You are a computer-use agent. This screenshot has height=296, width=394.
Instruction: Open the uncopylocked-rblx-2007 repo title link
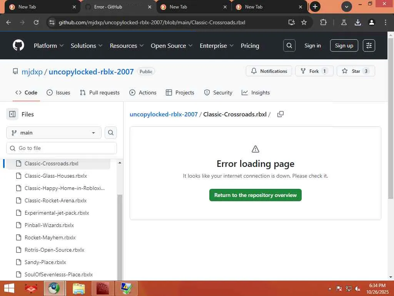click(x=91, y=72)
